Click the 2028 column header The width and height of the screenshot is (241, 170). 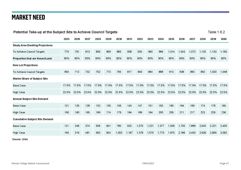click(98, 39)
